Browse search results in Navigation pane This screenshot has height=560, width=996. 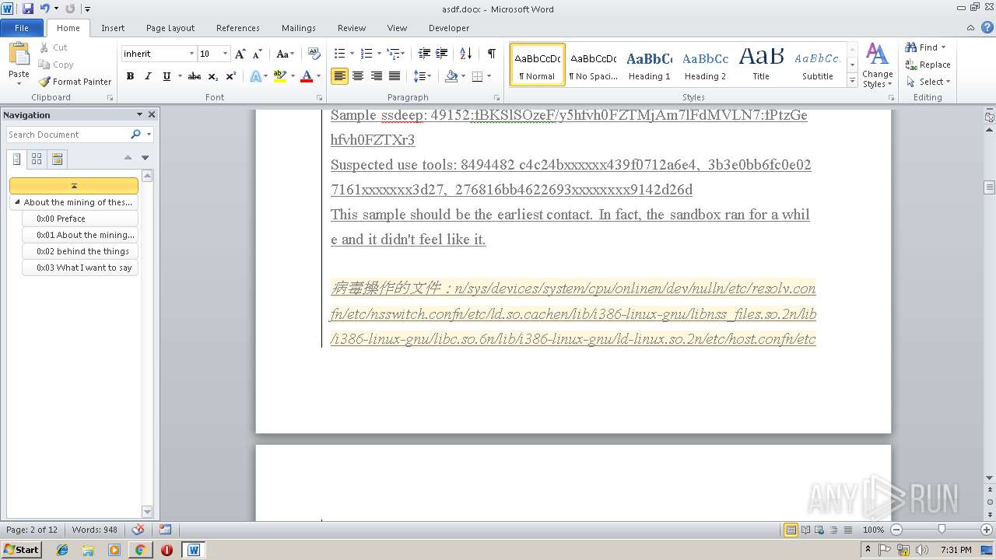57,159
